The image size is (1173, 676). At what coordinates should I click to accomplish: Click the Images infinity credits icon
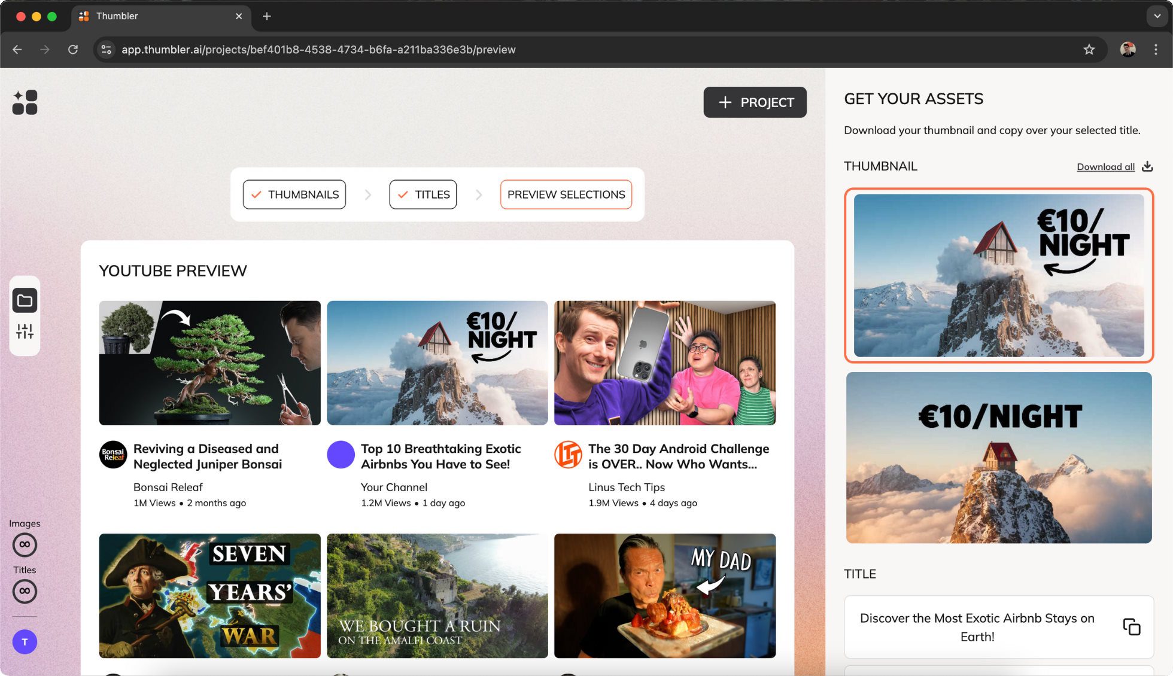[x=25, y=544]
